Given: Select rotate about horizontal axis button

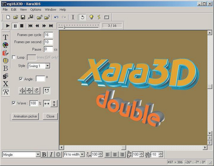Looking at the screenshot, I should 30,90.
